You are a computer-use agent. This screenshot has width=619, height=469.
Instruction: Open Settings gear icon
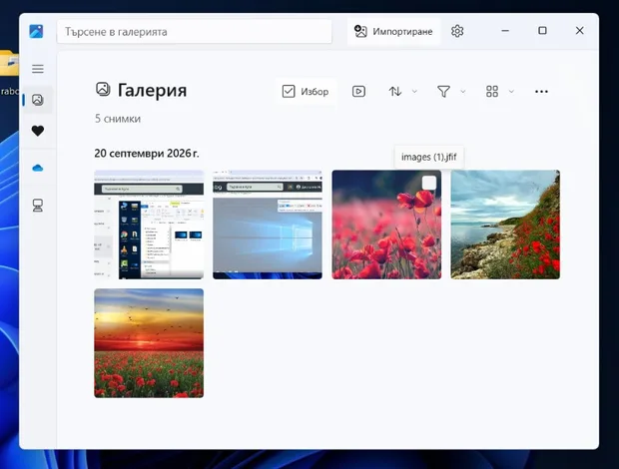[x=457, y=31]
